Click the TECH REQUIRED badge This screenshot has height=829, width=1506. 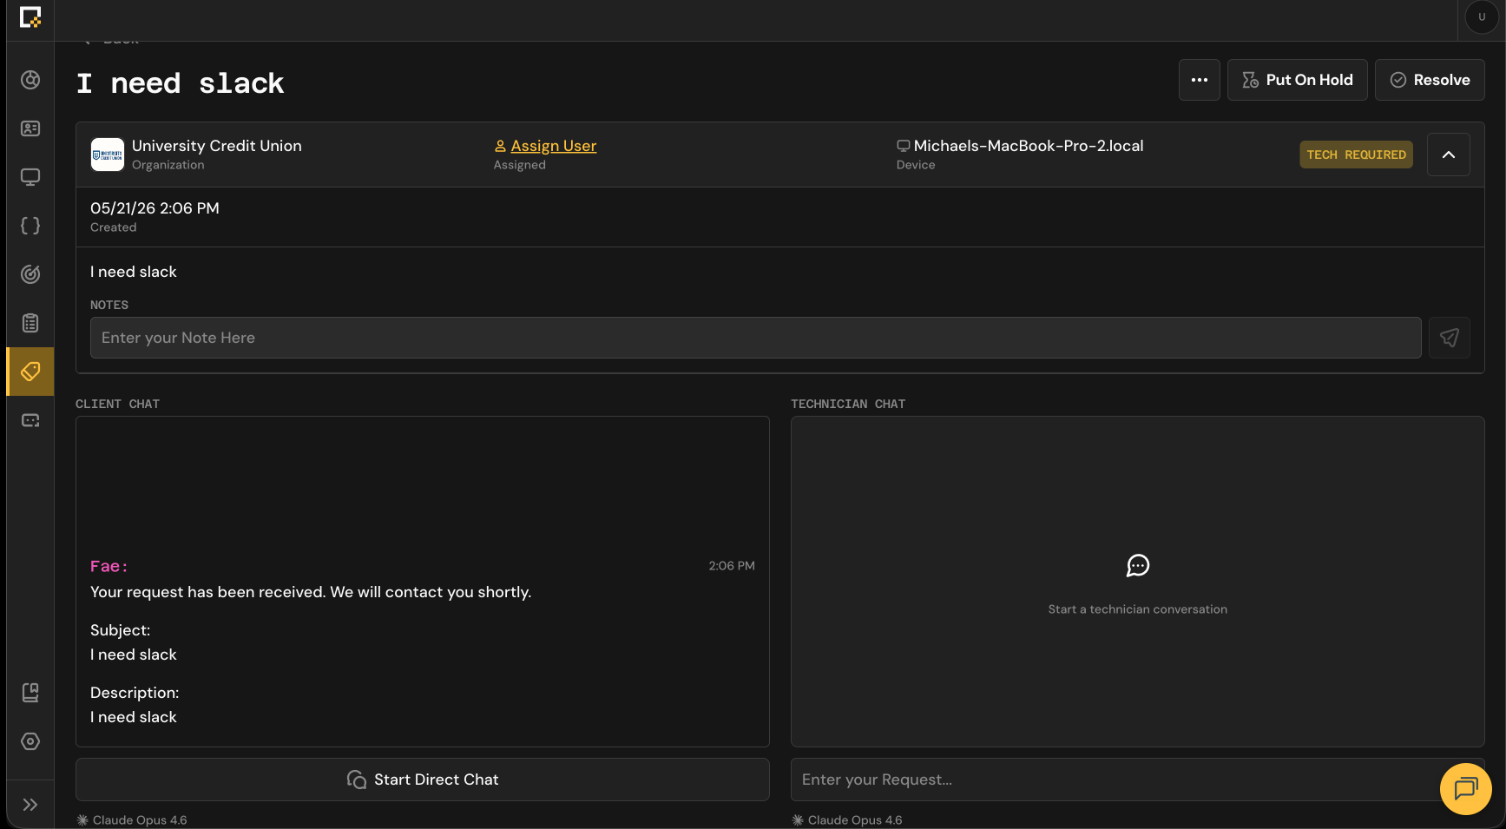click(1356, 155)
